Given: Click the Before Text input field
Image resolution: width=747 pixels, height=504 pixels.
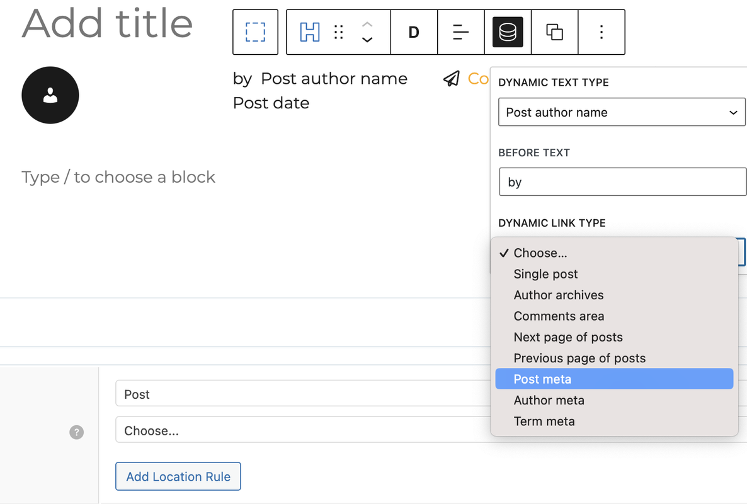Looking at the screenshot, I should (x=622, y=183).
